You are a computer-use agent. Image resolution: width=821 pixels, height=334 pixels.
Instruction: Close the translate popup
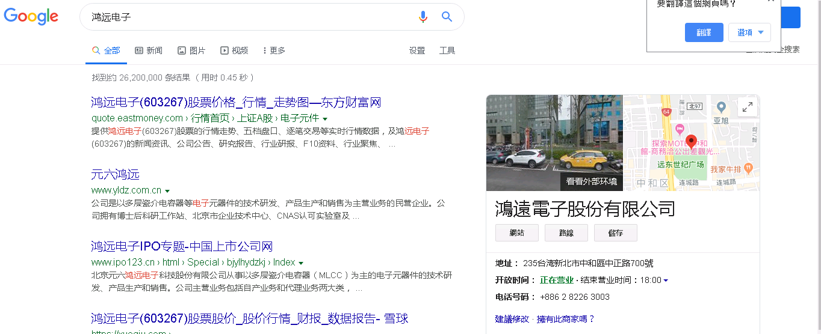pos(770,1)
